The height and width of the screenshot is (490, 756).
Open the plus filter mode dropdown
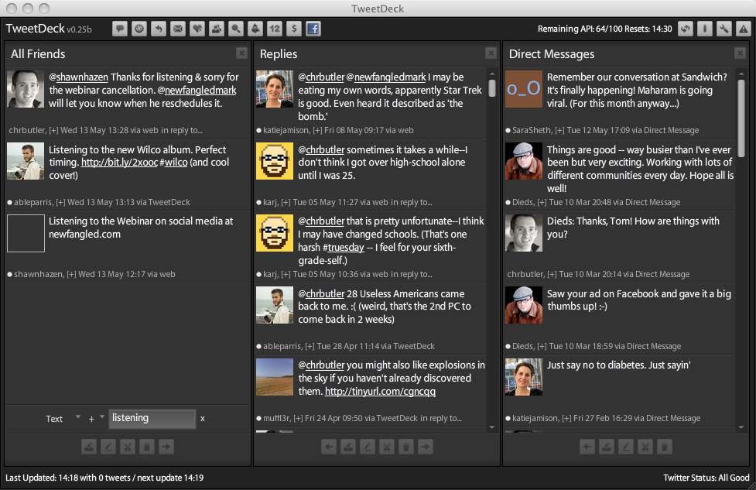[x=97, y=419]
